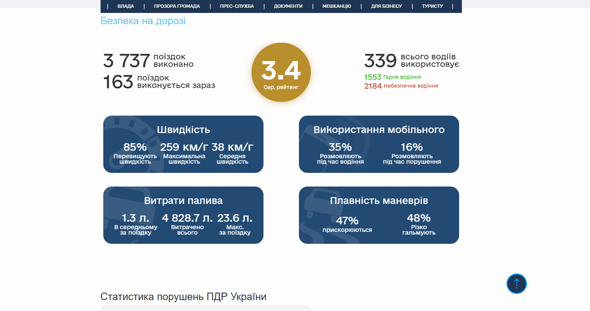Open the ТУРИСТУ navigation item
Screen dimensions: 590x311
pos(432,6)
